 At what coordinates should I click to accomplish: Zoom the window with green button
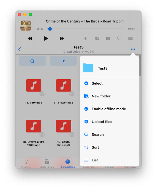[31, 14]
